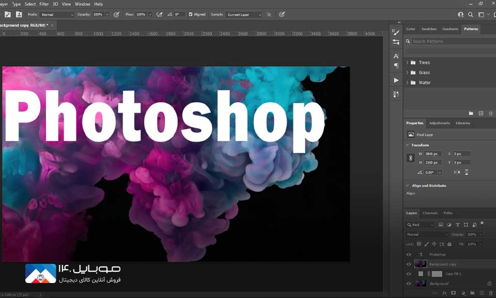Image resolution: width=496 pixels, height=298 pixels.
Task: Enable airbrush build-up icon next to Flow
Action: point(160,14)
